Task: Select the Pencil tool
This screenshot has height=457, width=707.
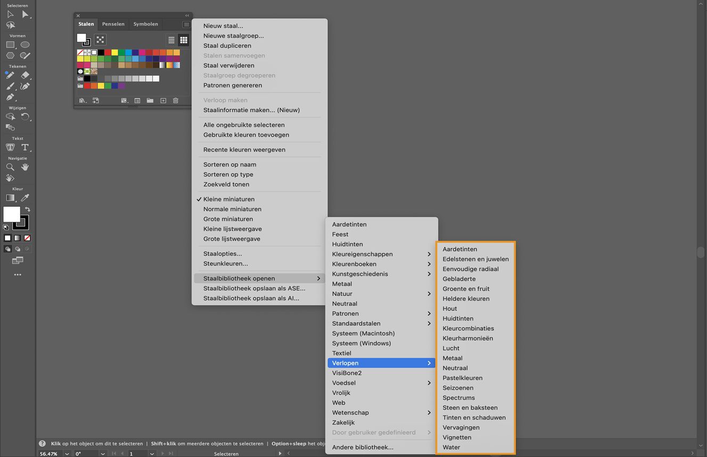Action: [10, 75]
